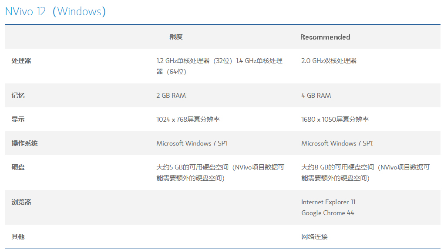Click the '2.0 GHz双核处理器' cell
Image resolution: width=444 pixels, height=249 pixels.
coord(329,61)
